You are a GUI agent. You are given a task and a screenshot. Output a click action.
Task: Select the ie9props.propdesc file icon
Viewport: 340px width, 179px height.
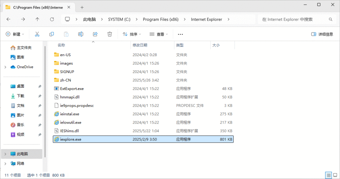[56, 105]
